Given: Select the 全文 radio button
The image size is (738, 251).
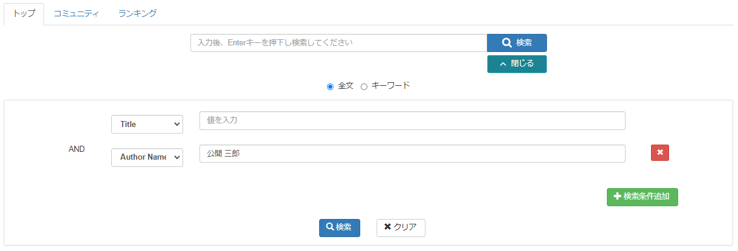Looking at the screenshot, I should click(330, 86).
